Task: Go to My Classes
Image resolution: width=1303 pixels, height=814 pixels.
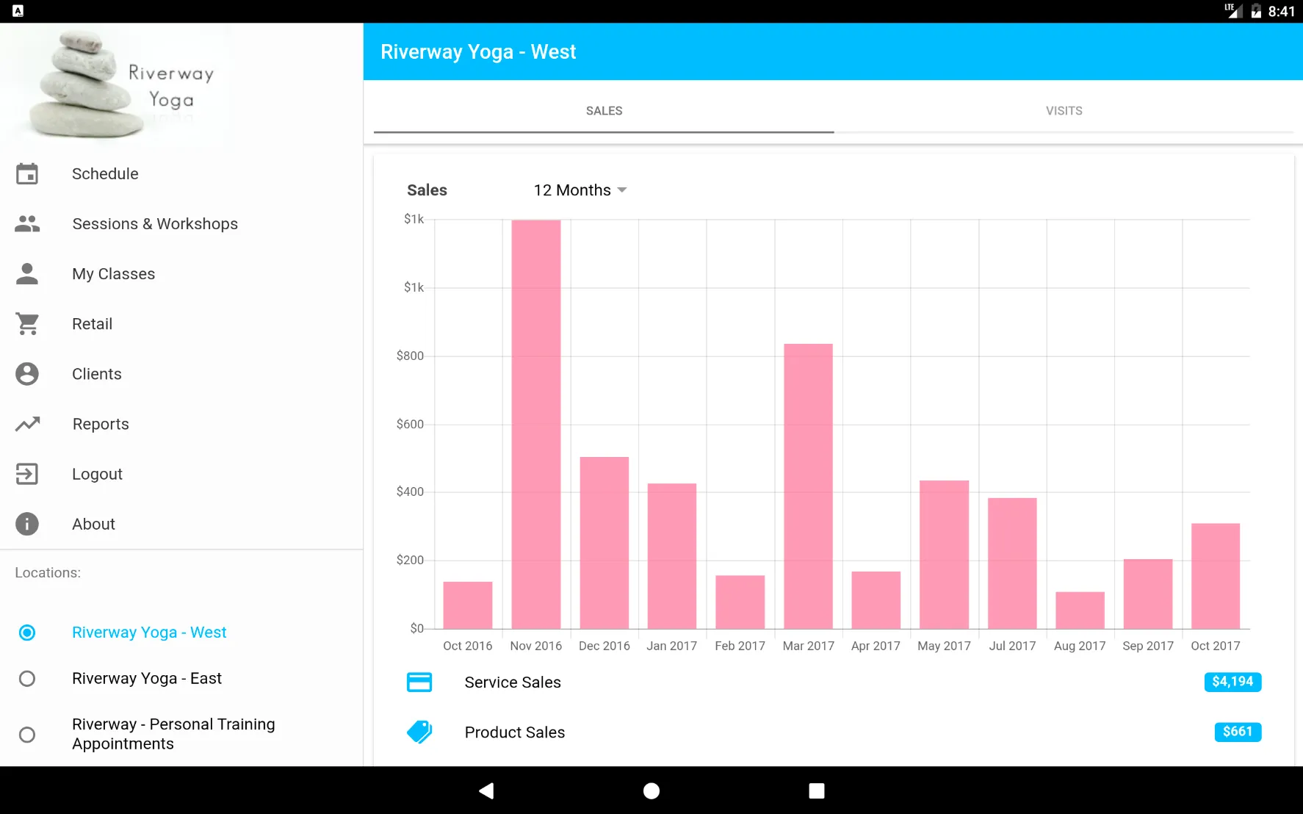Action: [181, 274]
